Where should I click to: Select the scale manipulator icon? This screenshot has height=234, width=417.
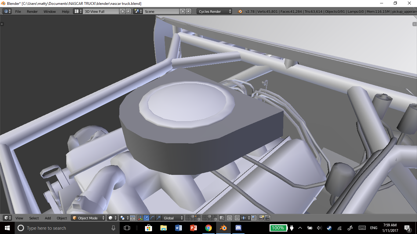[158, 218]
